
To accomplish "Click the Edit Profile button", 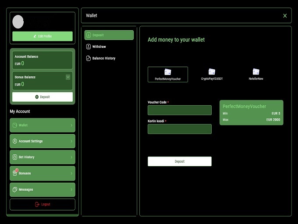I will (43, 36).
